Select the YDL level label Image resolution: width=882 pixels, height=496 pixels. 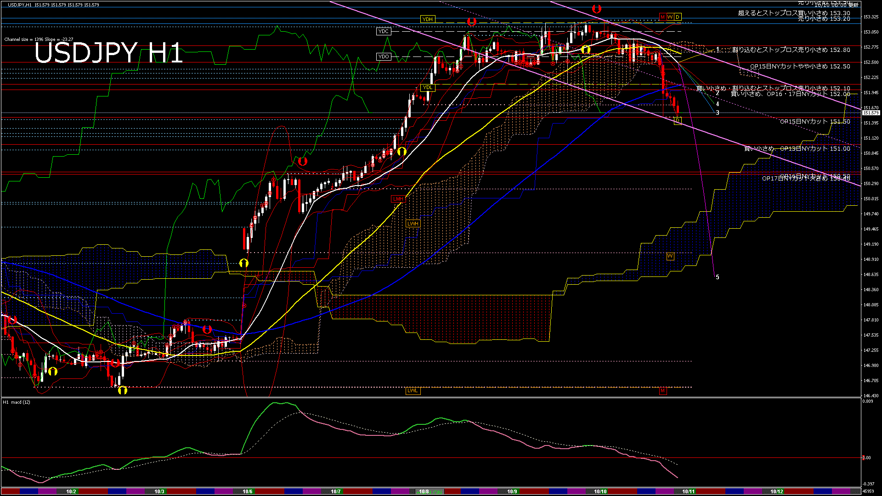point(427,87)
